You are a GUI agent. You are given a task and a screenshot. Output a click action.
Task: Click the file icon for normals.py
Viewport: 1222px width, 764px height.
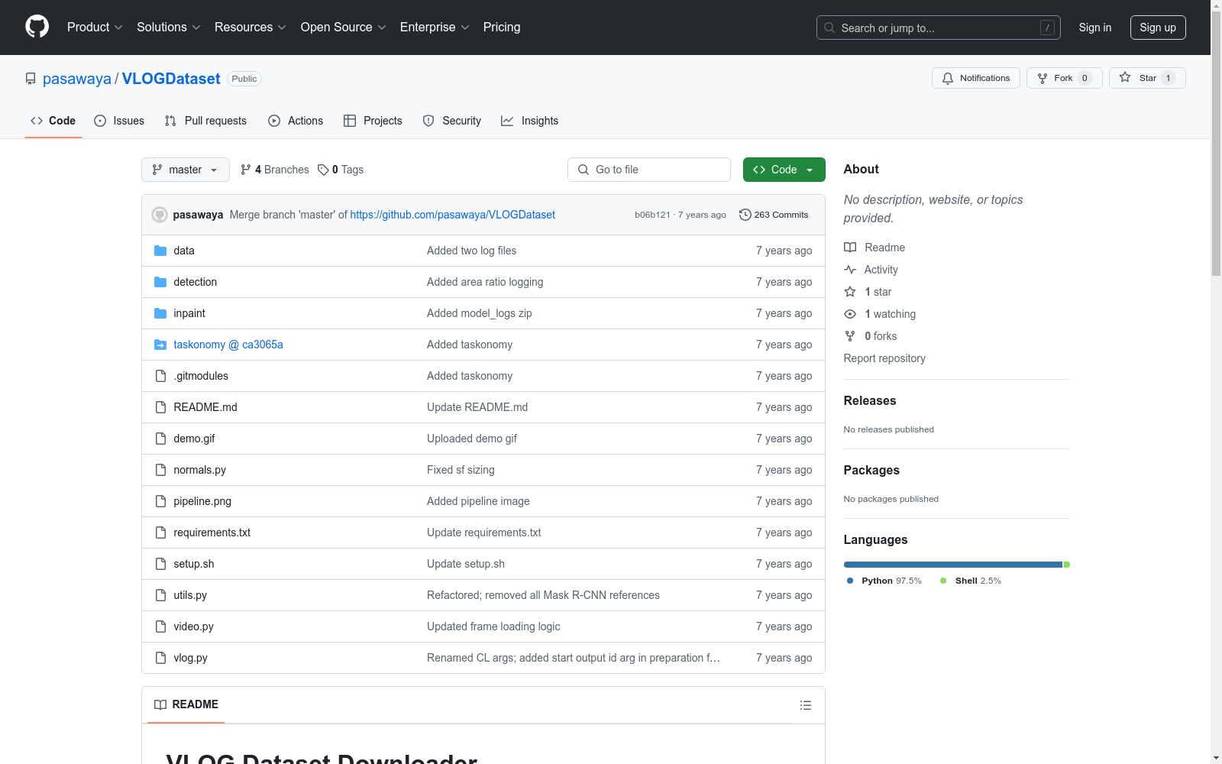pyautogui.click(x=160, y=470)
